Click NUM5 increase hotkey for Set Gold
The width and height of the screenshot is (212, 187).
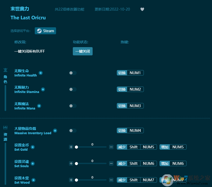178,147
